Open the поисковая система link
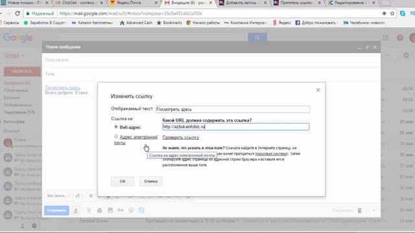Viewport: 415px width, 233px height. 271,153
